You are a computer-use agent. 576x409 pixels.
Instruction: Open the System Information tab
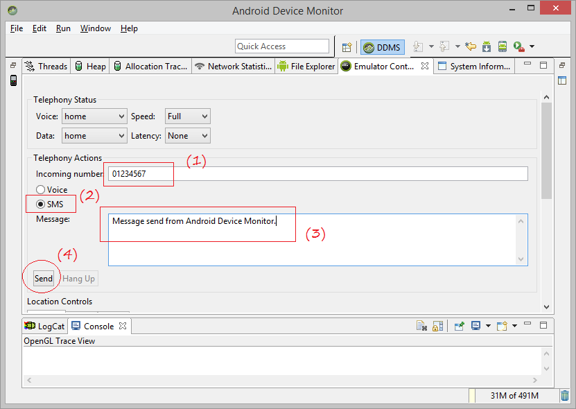475,67
